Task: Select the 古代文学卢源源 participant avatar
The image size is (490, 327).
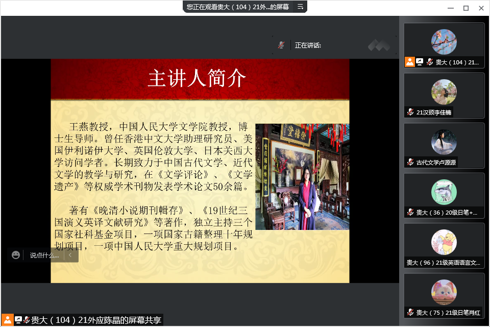Action: point(444,142)
